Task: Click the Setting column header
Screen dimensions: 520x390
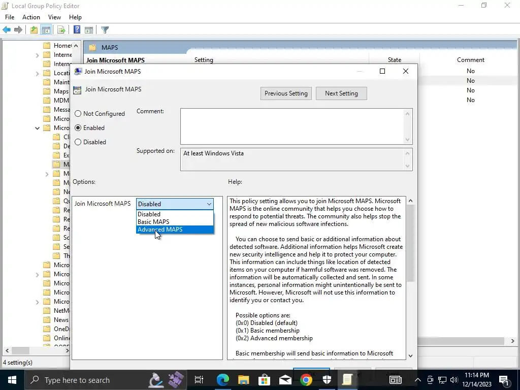Action: [204, 60]
